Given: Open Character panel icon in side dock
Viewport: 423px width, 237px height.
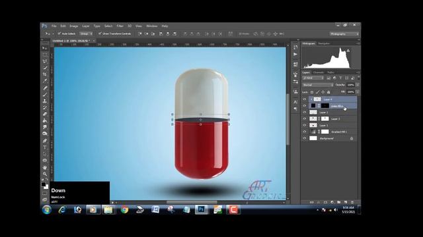Looking at the screenshot, I should [x=295, y=102].
